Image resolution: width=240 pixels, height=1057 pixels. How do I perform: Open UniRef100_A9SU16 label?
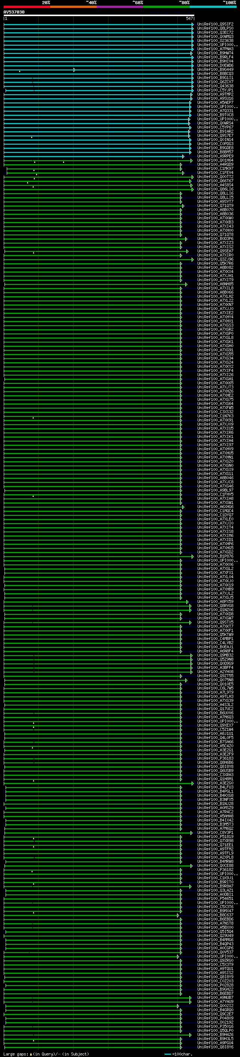[215, 98]
